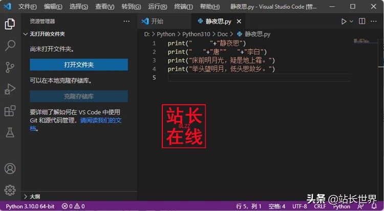This screenshot has width=384, height=211.
Task: Click the 打开文件夹 button
Action: coord(79,64)
